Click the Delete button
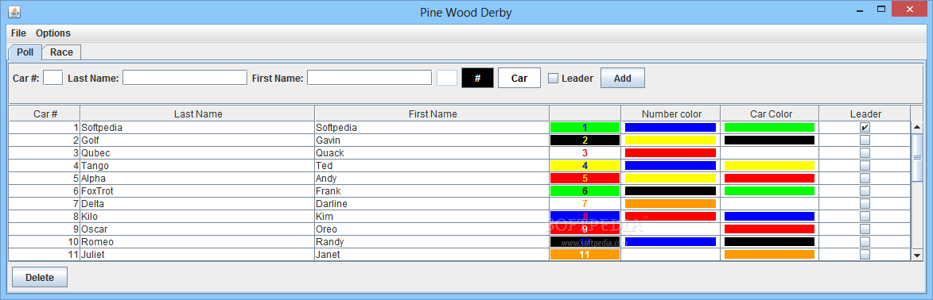Image resolution: width=933 pixels, height=300 pixels. 40,278
